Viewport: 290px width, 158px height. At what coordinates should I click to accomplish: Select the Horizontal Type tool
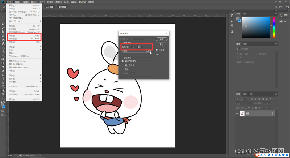click(x=3, y=79)
